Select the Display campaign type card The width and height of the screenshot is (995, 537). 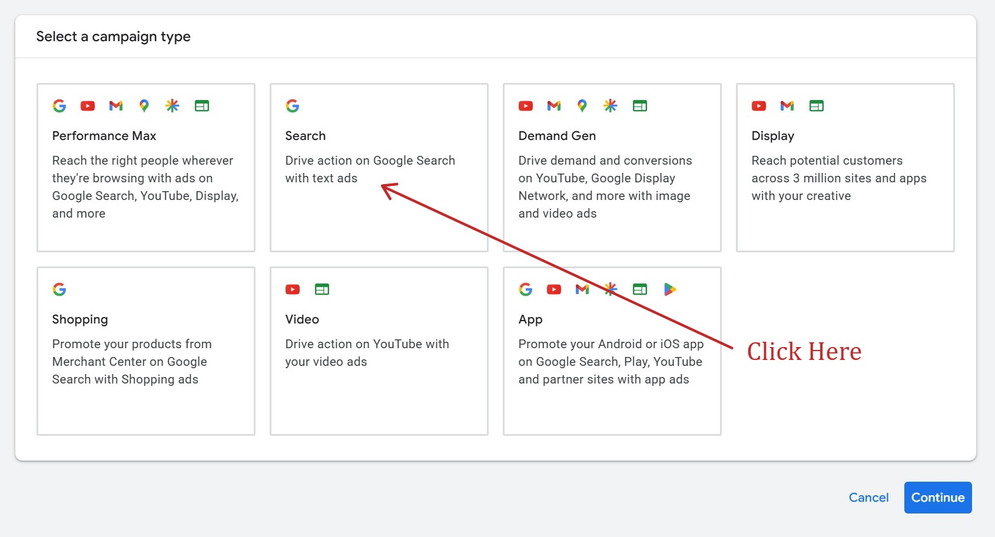pos(845,168)
